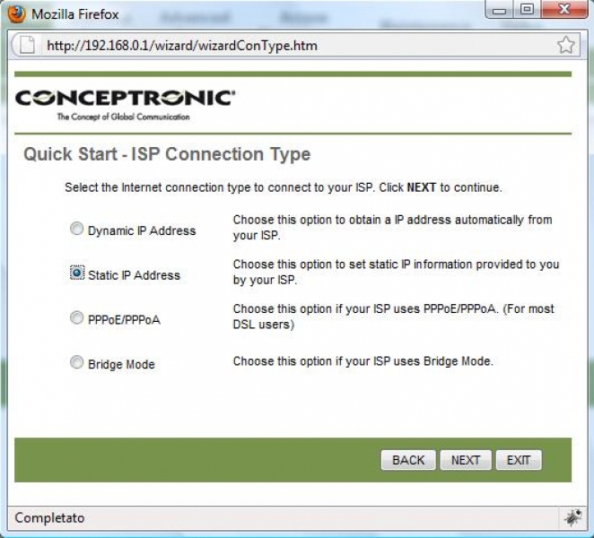Bookmark this page with the star icon
Image resolution: width=594 pixels, height=538 pixels.
[x=565, y=45]
